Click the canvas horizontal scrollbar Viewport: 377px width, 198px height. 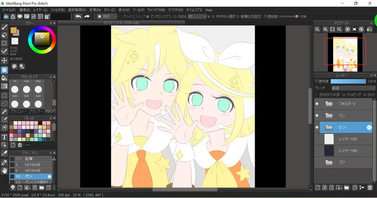pyautogui.click(x=185, y=190)
